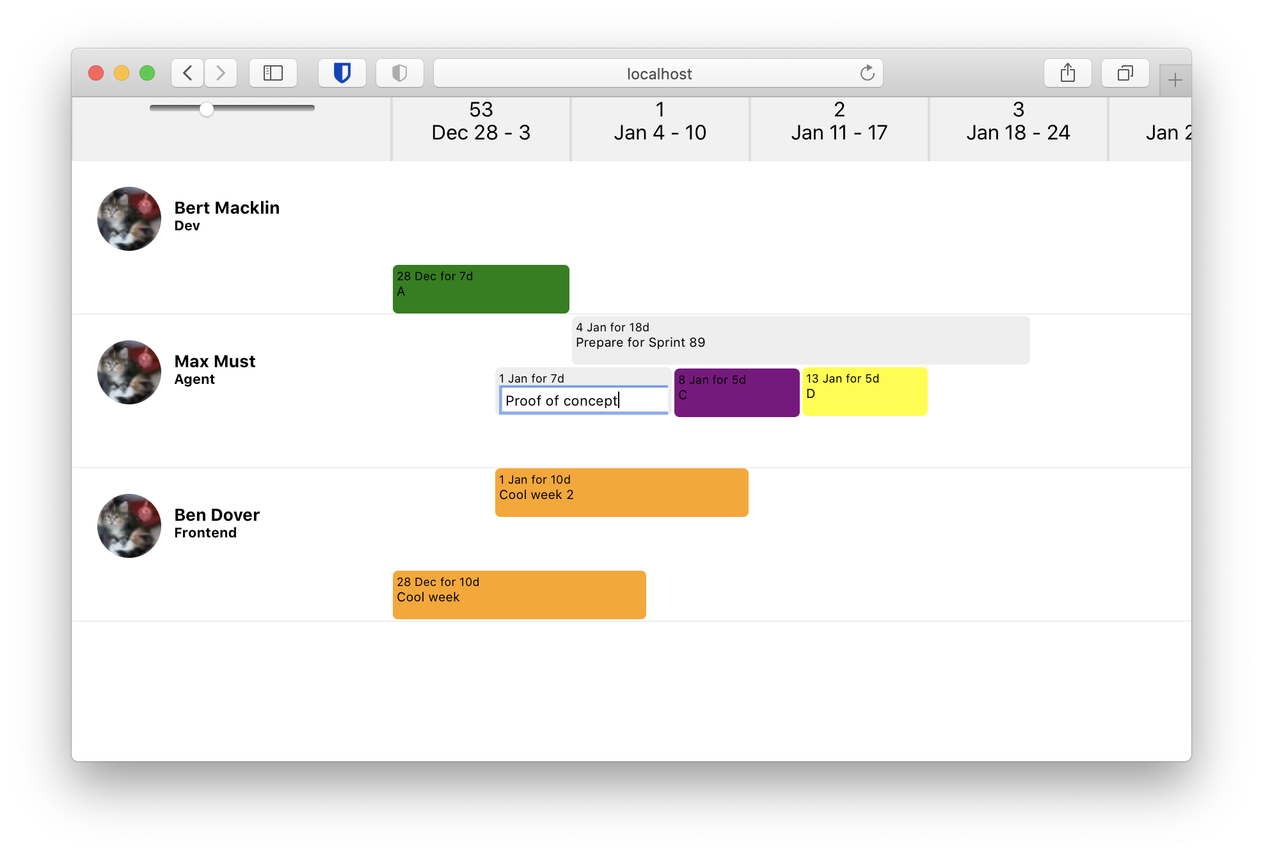Click the green task A block

click(481, 289)
